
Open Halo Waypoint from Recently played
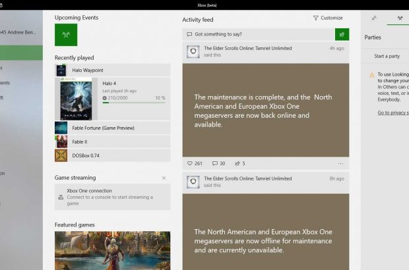(112, 70)
